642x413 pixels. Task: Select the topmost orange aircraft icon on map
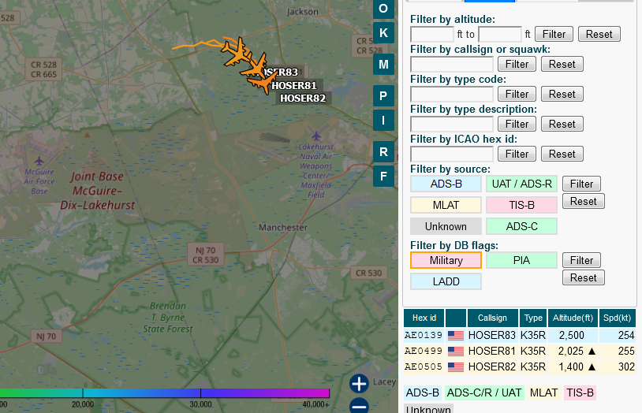point(236,52)
